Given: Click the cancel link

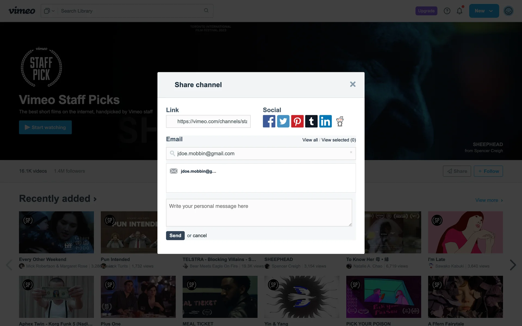Looking at the screenshot, I should tap(200, 236).
